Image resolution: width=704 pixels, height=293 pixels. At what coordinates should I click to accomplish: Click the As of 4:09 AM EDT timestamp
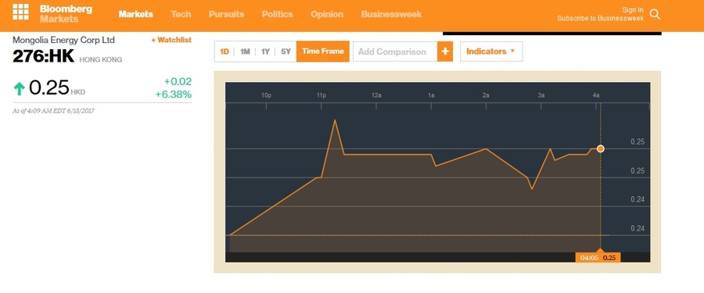54,111
